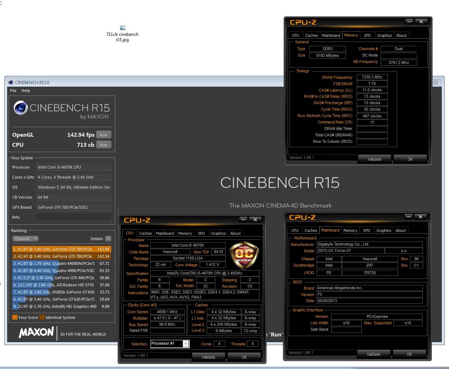This screenshot has height=369, width=449.
Task: Select ranking row 9 Intel HD Graphics
Action: (x=62, y=306)
